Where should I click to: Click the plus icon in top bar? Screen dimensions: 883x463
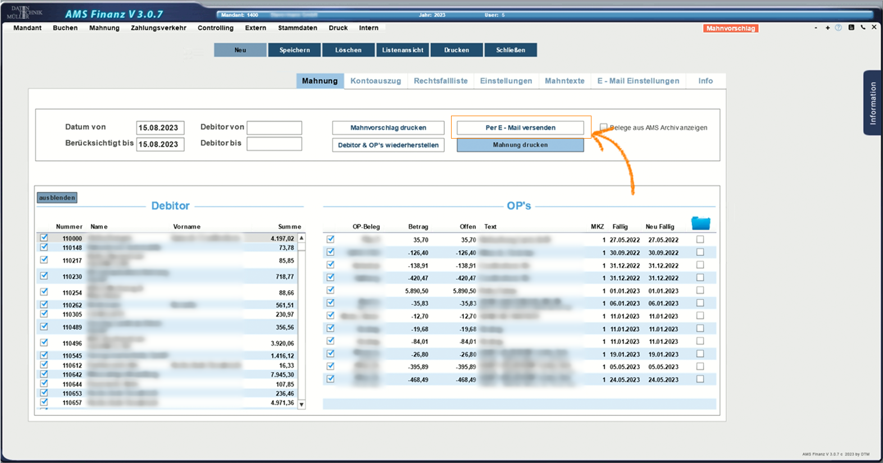[x=827, y=27]
